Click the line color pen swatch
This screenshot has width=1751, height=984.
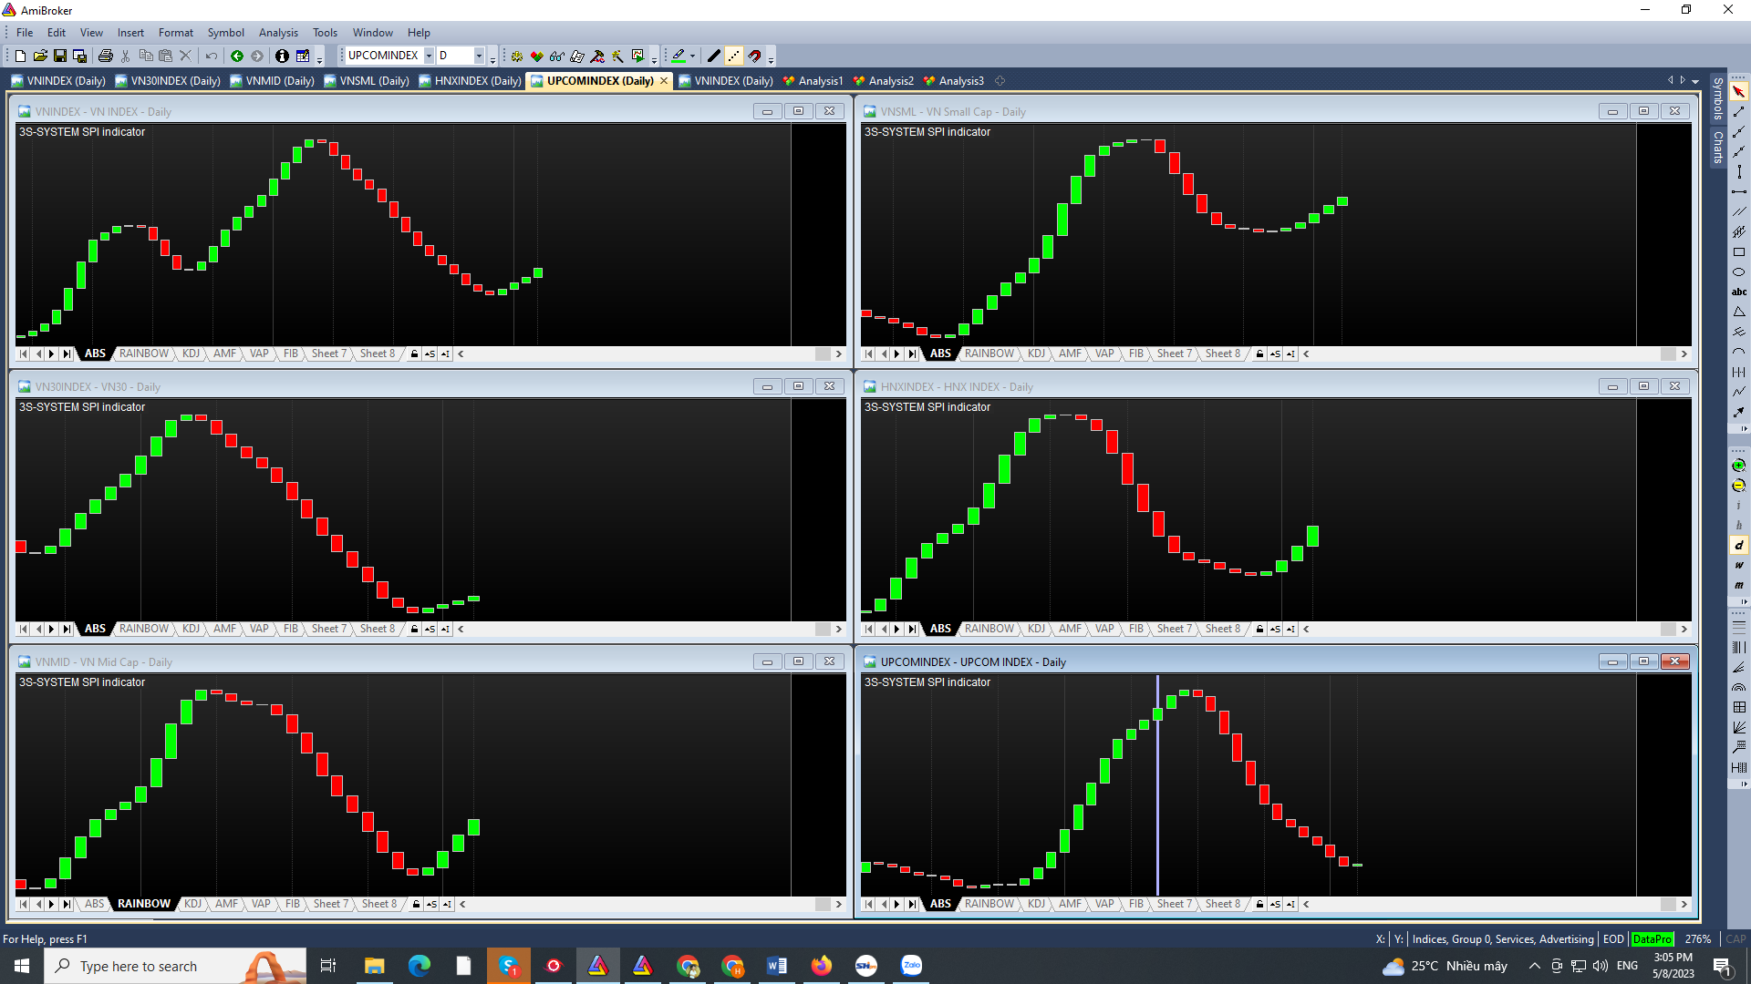point(679,56)
